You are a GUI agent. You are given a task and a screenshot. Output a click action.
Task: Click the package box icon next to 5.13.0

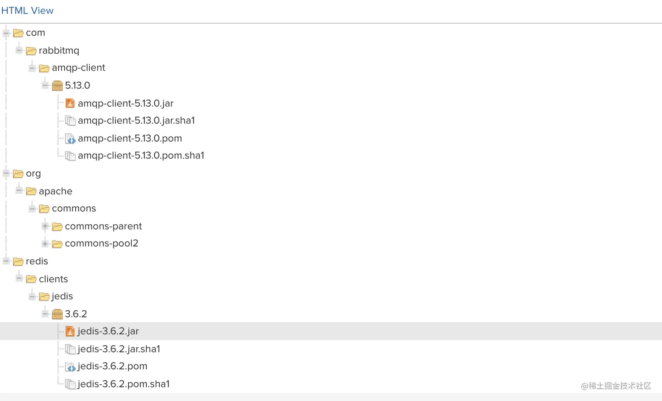(x=57, y=86)
